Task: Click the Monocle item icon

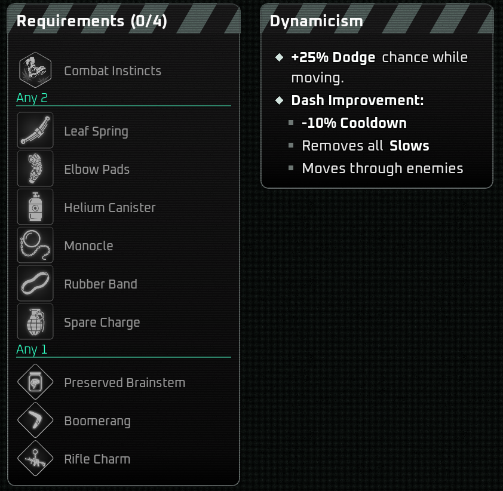Action: pyautogui.click(x=35, y=245)
